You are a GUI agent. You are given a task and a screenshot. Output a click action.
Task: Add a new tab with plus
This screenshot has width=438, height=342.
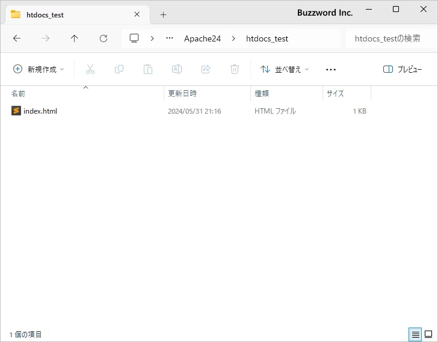coord(164,14)
